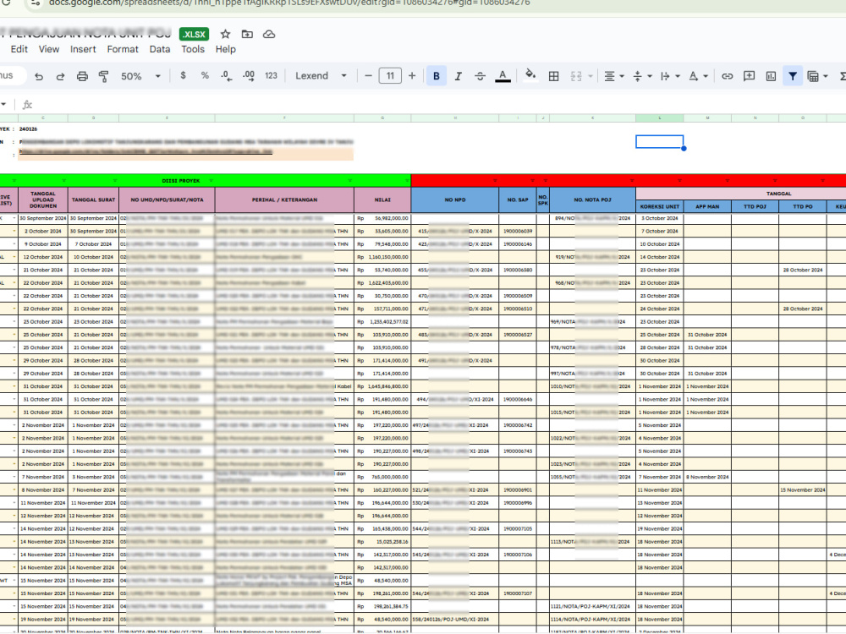Viewport: 846px width, 634px height.
Task: Increase font size with plus icon
Action: (412, 76)
